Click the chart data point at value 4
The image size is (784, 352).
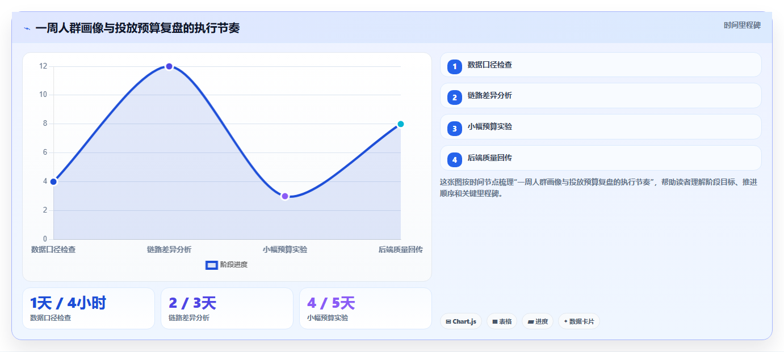53,181
